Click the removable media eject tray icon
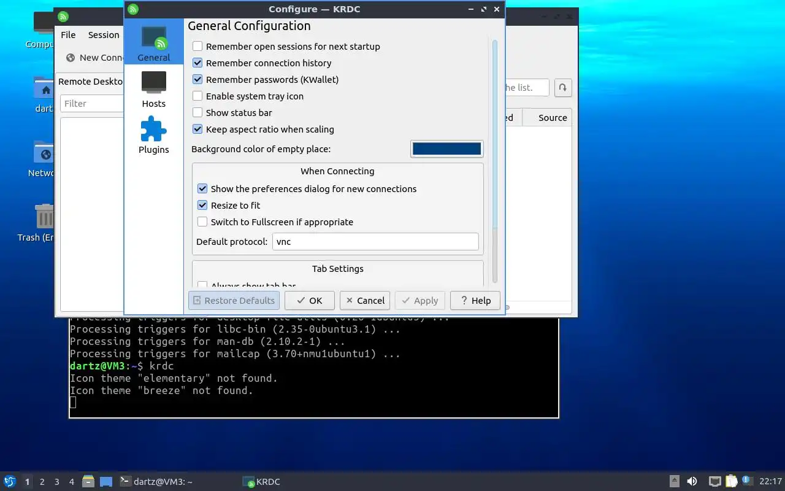This screenshot has width=785, height=491. pos(674,481)
